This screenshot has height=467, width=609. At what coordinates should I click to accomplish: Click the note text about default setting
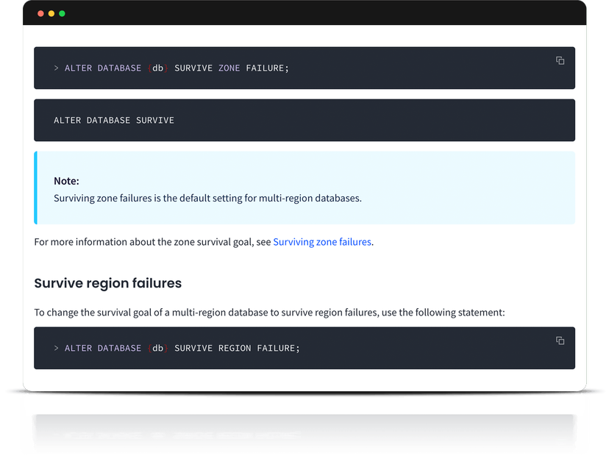tap(207, 199)
